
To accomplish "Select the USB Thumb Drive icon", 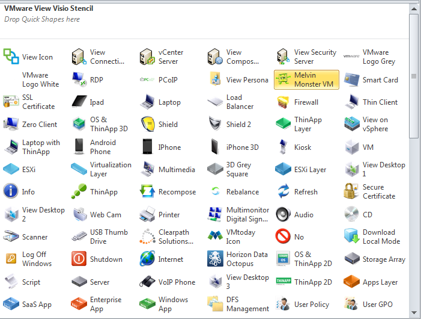I will click(x=79, y=237).
